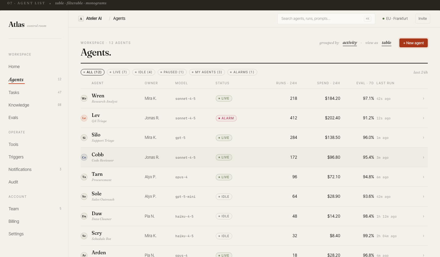440x257 pixels.
Task: Filter by PAUSED (1) agents
Action: click(172, 72)
